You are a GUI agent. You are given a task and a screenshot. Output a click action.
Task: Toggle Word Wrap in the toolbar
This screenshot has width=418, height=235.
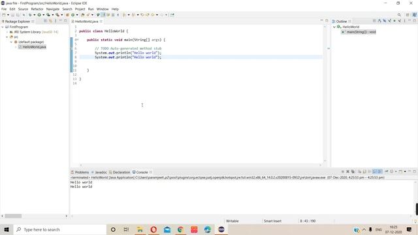coord(108,15)
